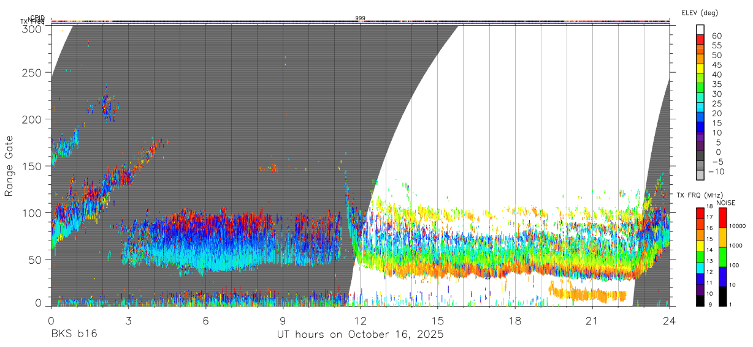Click the "12" UT hour tick label

tap(361, 321)
